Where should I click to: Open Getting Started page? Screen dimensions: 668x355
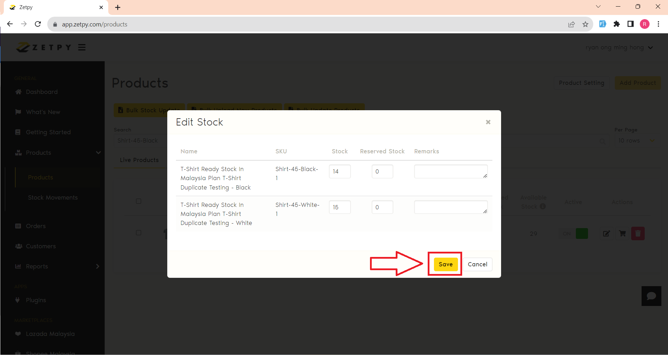[48, 132]
